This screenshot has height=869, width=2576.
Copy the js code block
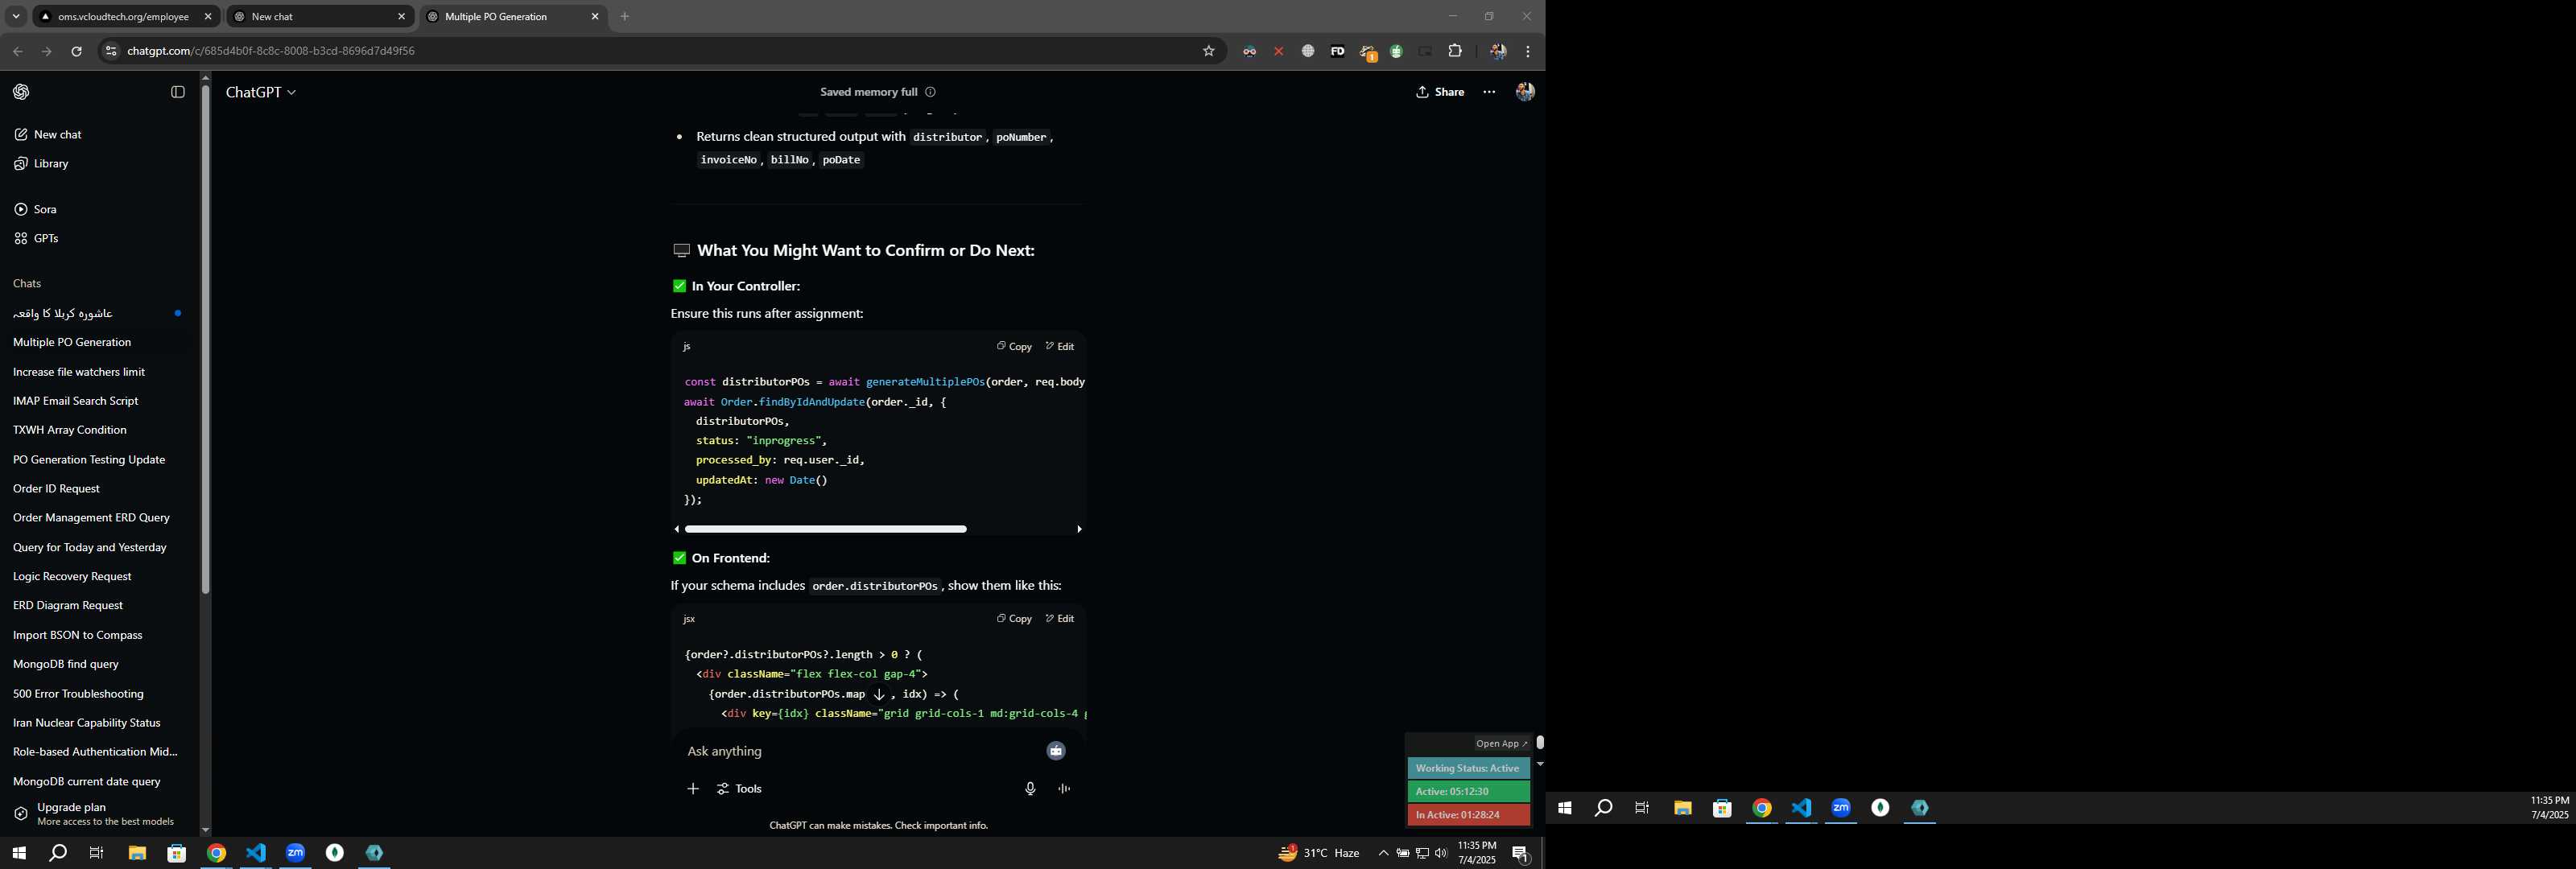click(1013, 346)
